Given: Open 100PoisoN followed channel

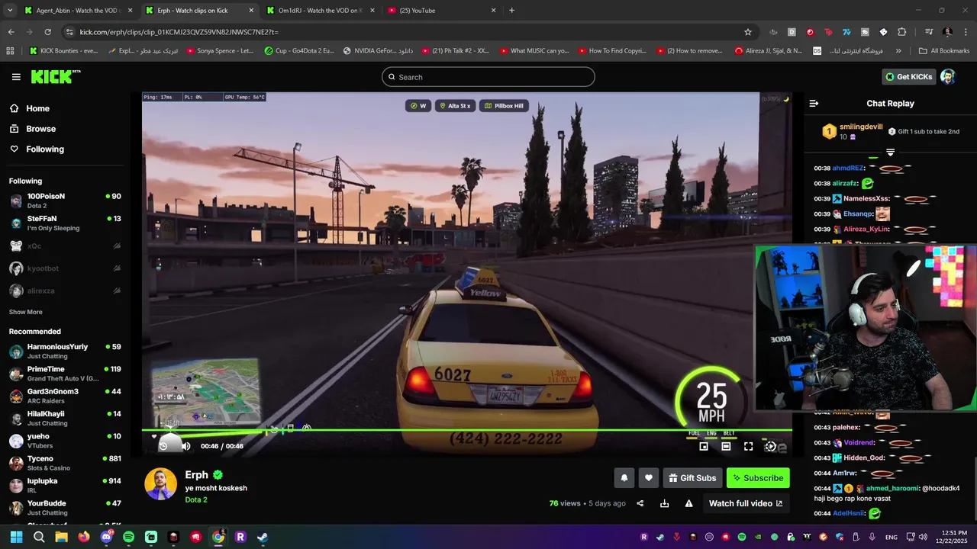Looking at the screenshot, I should [x=66, y=201].
